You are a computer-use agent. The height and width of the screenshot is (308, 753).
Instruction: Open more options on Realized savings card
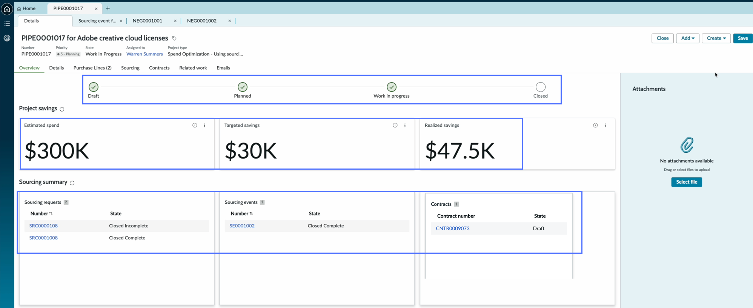(x=605, y=125)
